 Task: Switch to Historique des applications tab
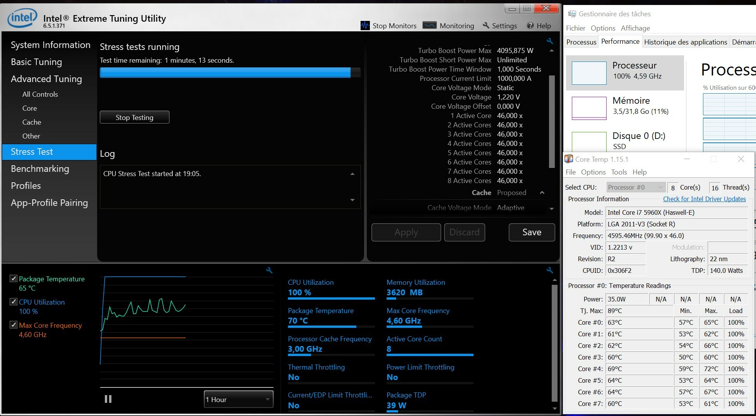tap(686, 42)
